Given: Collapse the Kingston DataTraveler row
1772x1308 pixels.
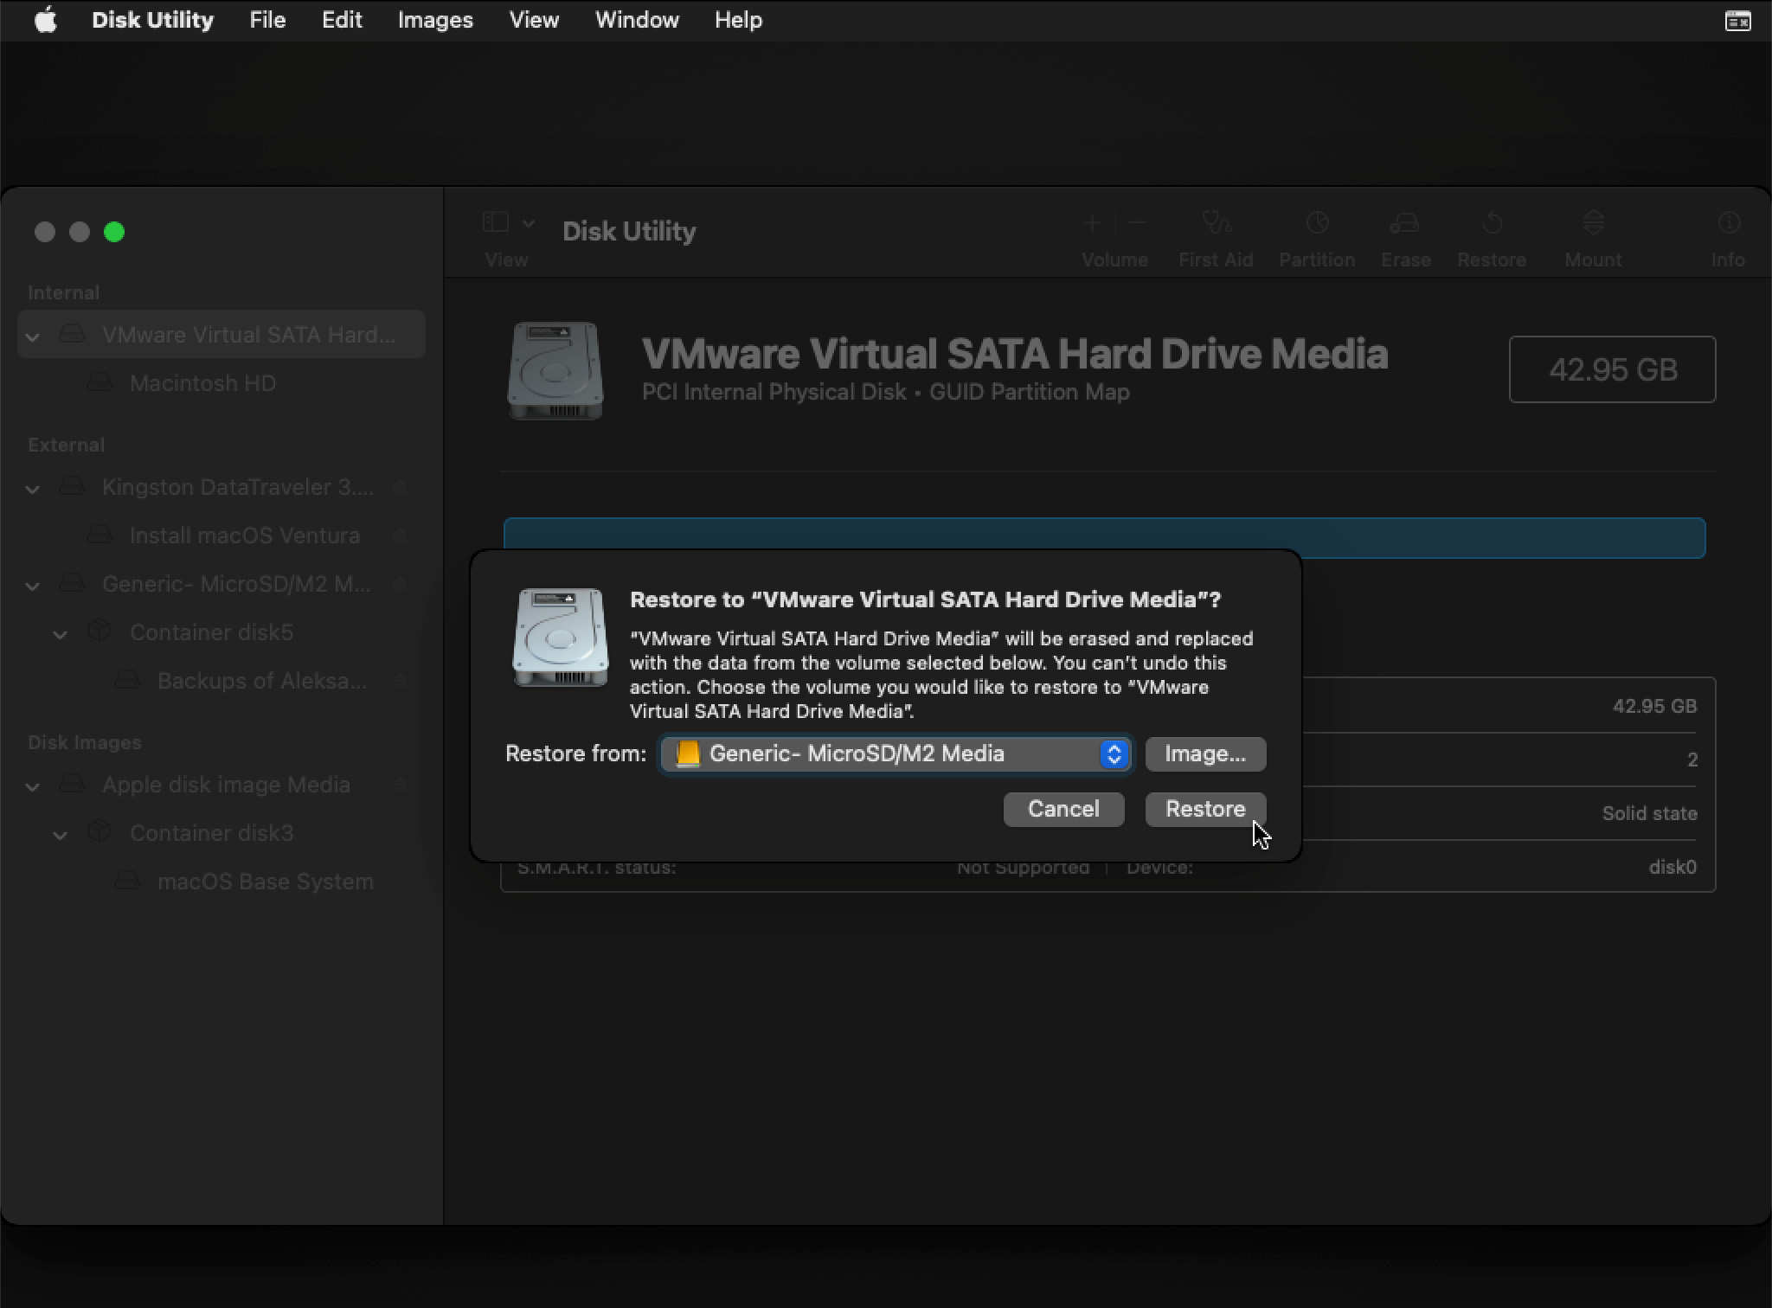Looking at the screenshot, I should pos(33,489).
